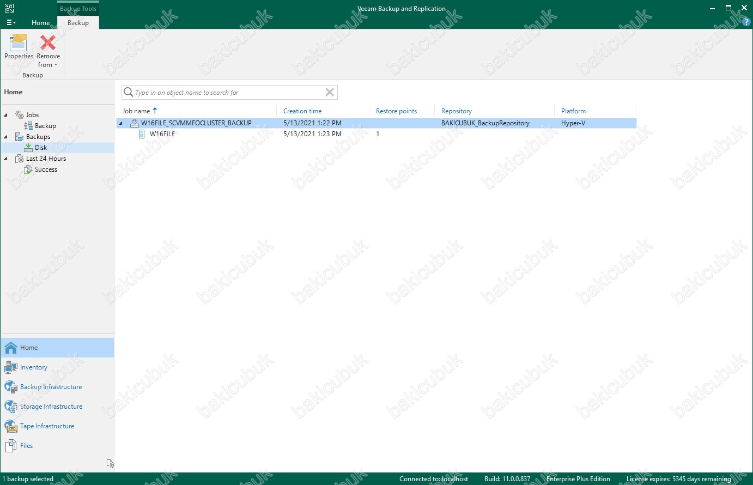Click the Jobs gear icon
Image resolution: width=753 pixels, height=485 pixels.
(x=20, y=115)
